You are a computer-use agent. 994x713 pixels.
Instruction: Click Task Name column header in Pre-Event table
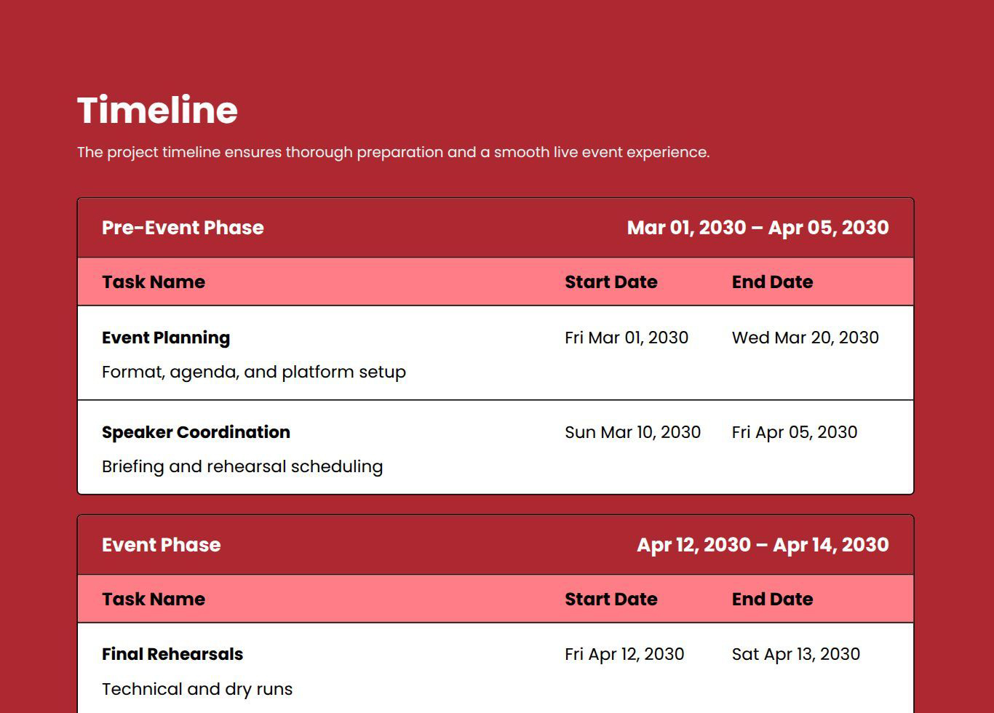coord(154,282)
